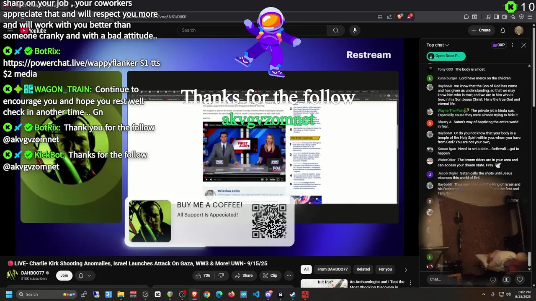536x301 pixels.
Task: Open Firefox from the taskbar
Action: click(x=231, y=294)
